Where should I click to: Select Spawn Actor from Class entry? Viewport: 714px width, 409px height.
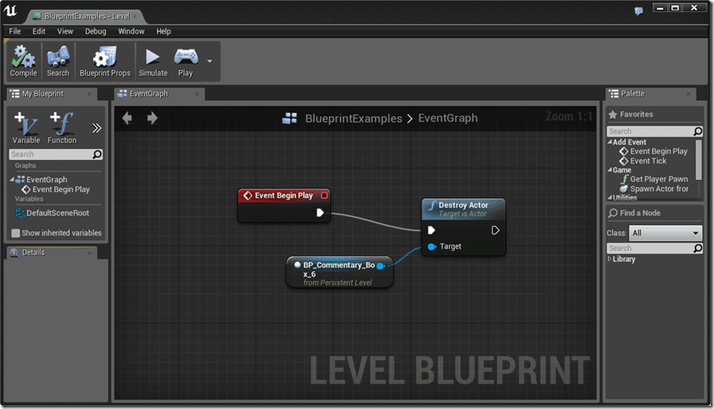tap(659, 189)
